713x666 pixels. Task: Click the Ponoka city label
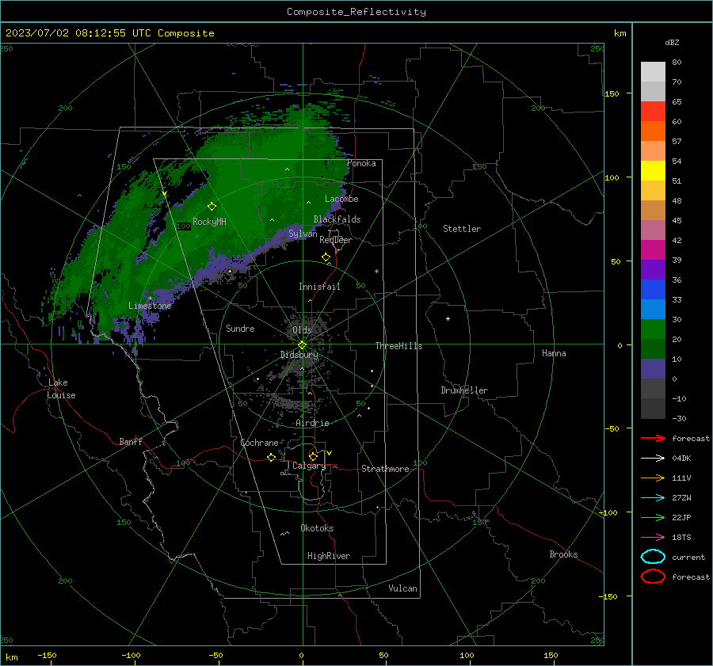click(x=361, y=163)
